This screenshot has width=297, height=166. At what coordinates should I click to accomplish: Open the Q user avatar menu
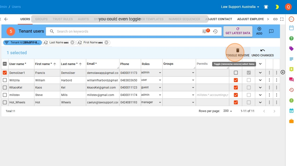288,7
